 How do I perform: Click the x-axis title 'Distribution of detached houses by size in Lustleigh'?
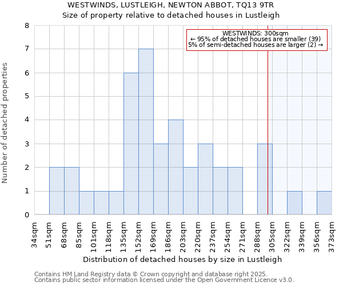(x=182, y=260)
